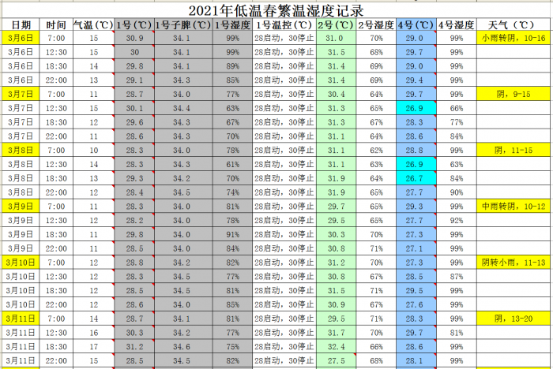This screenshot has height=369, width=553.
Task: Select the weather cell 阴, 13-20
Action: [512, 318]
